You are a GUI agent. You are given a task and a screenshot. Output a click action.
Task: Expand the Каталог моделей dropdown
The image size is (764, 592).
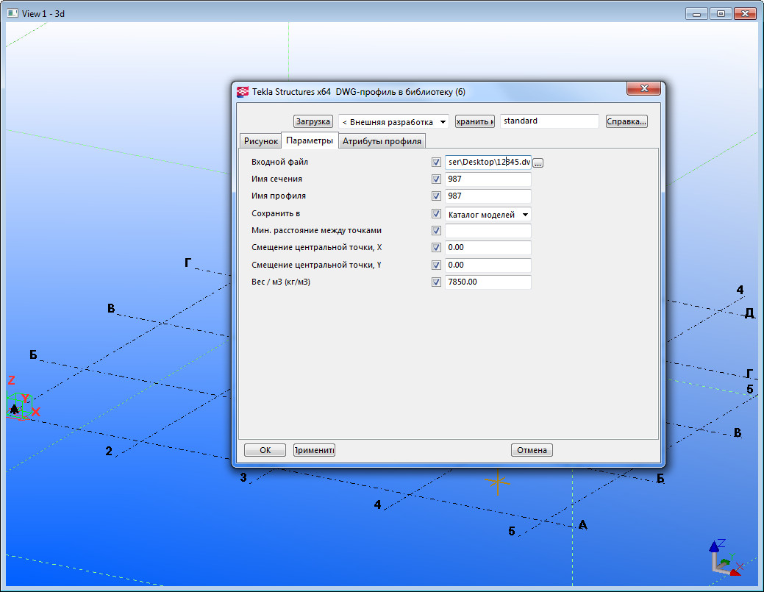pos(488,215)
